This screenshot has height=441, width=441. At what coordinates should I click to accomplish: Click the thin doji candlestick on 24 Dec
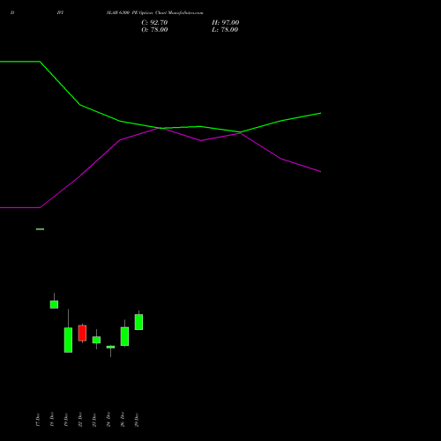pos(110,348)
